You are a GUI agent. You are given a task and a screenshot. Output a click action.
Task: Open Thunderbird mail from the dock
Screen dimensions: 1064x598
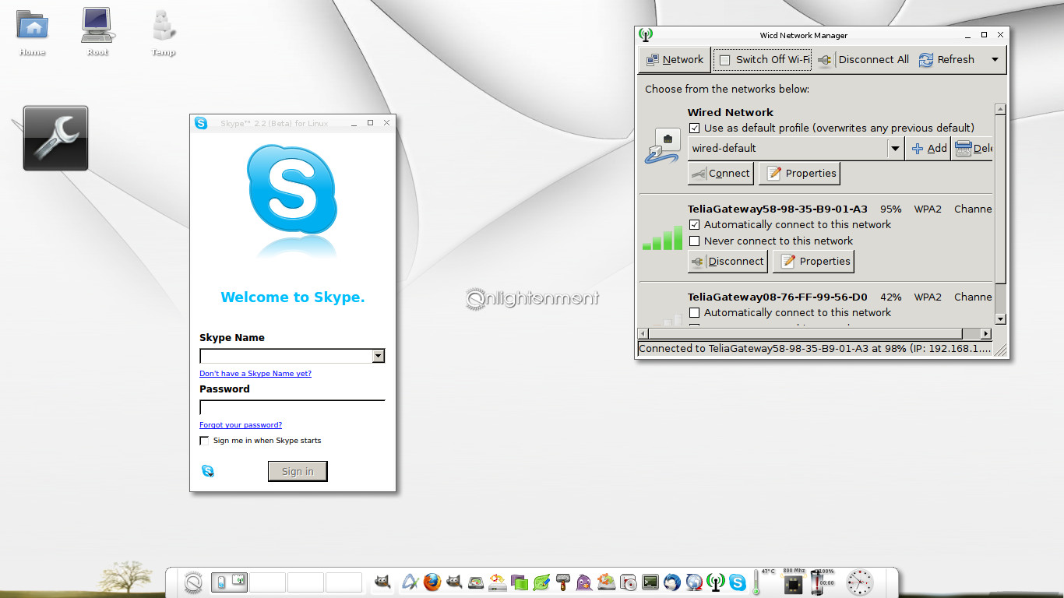click(671, 582)
